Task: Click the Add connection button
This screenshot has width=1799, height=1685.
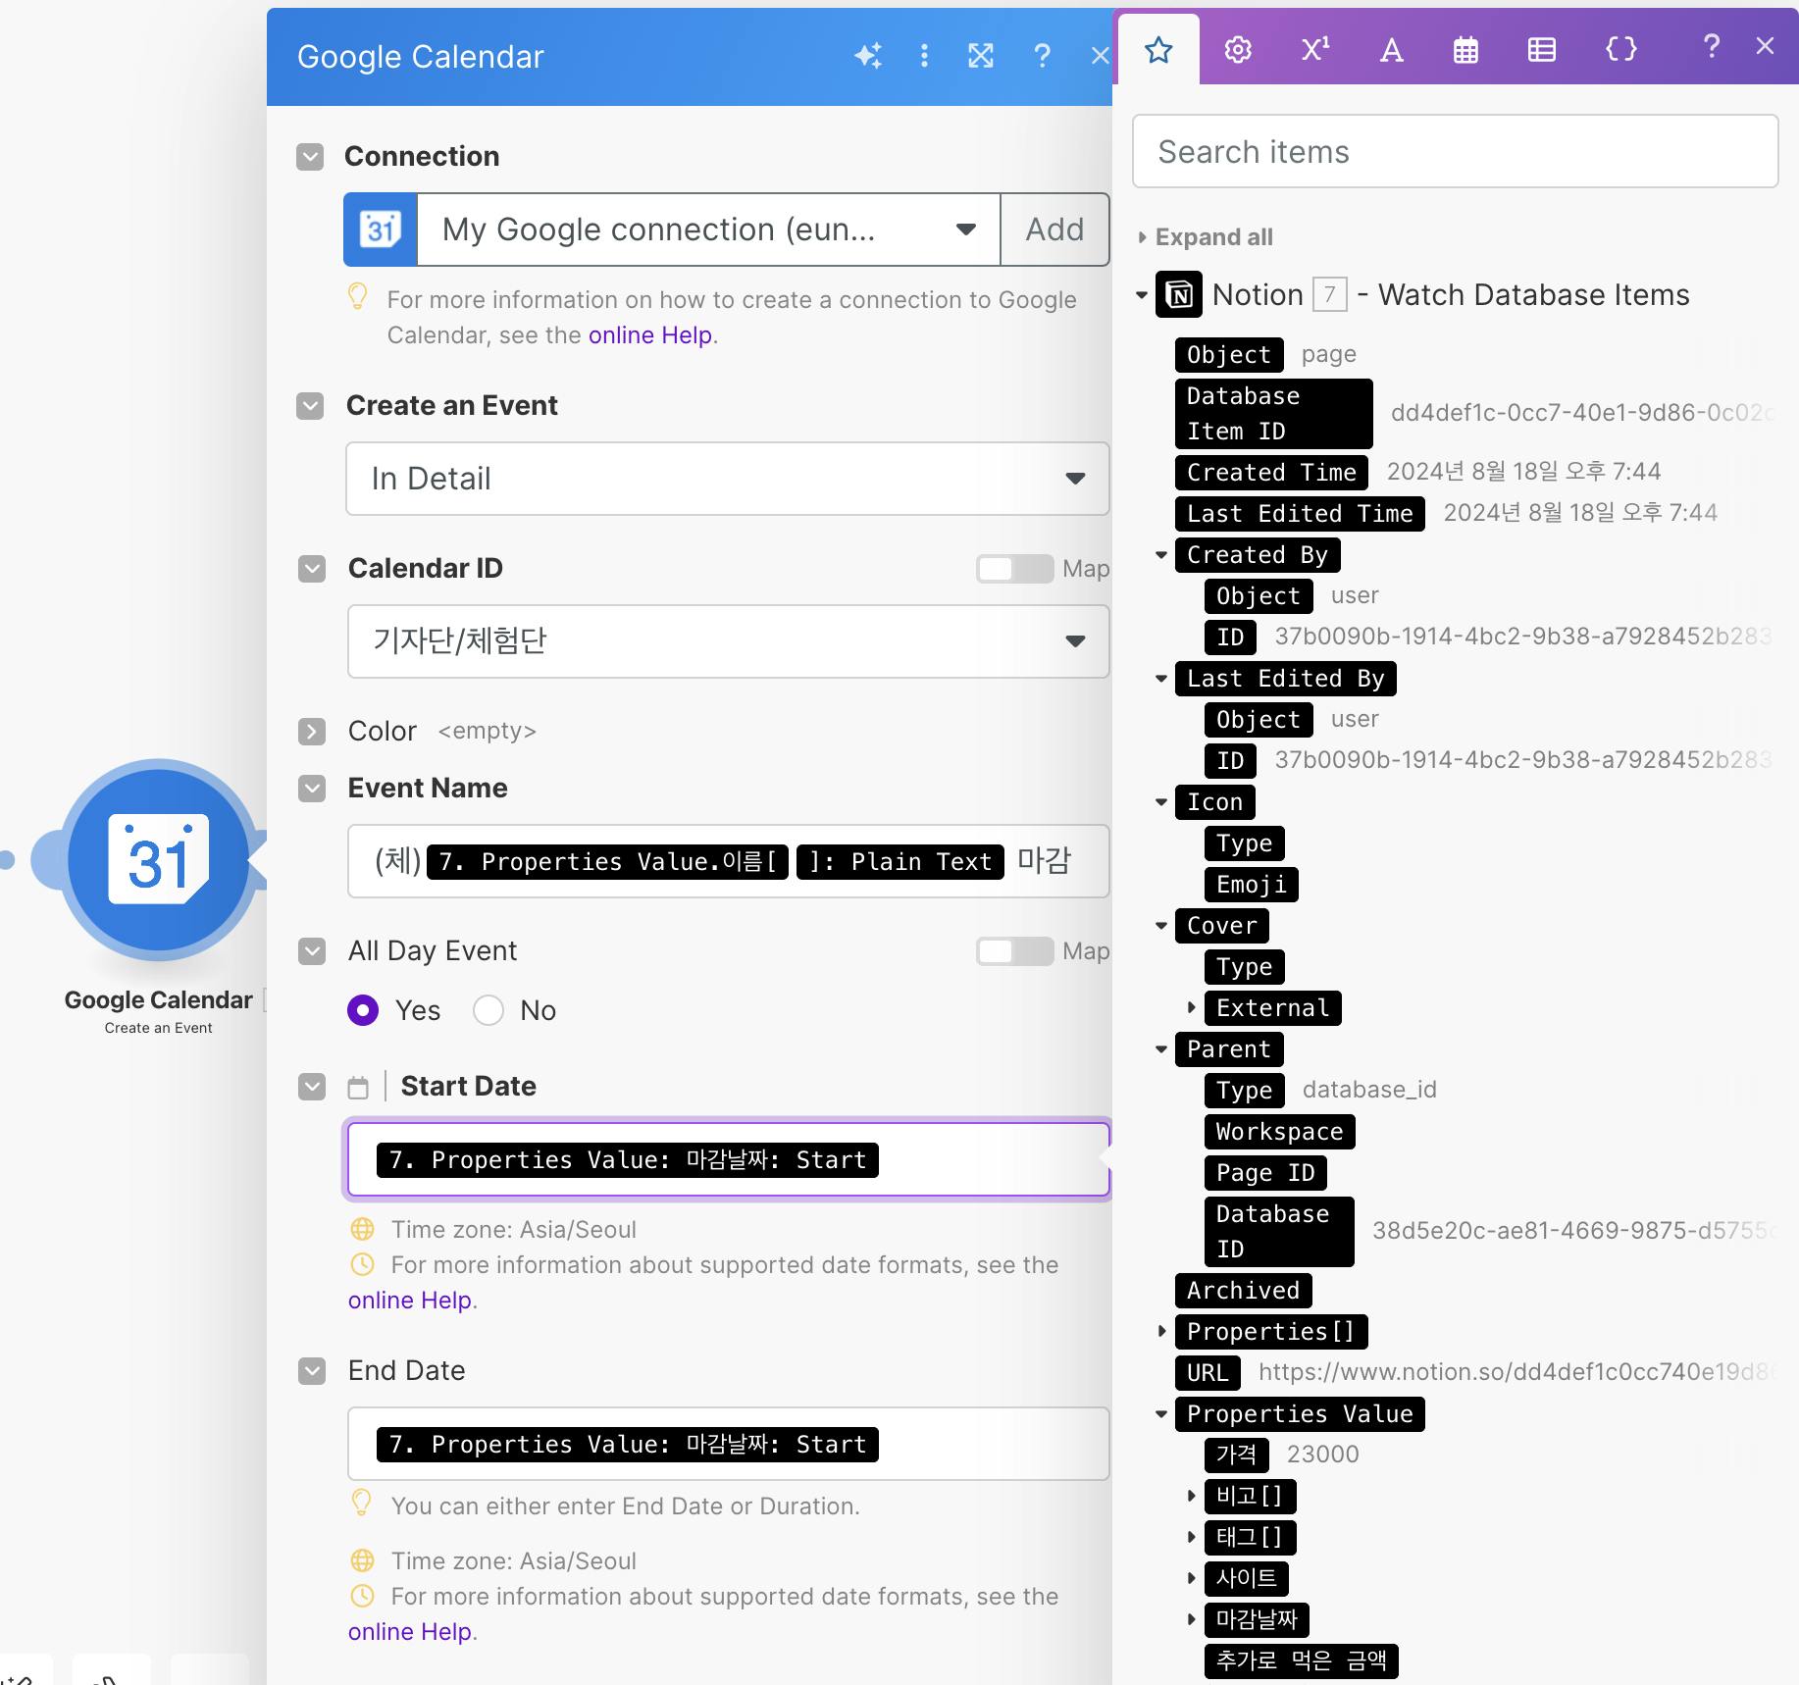Action: point(1054,230)
